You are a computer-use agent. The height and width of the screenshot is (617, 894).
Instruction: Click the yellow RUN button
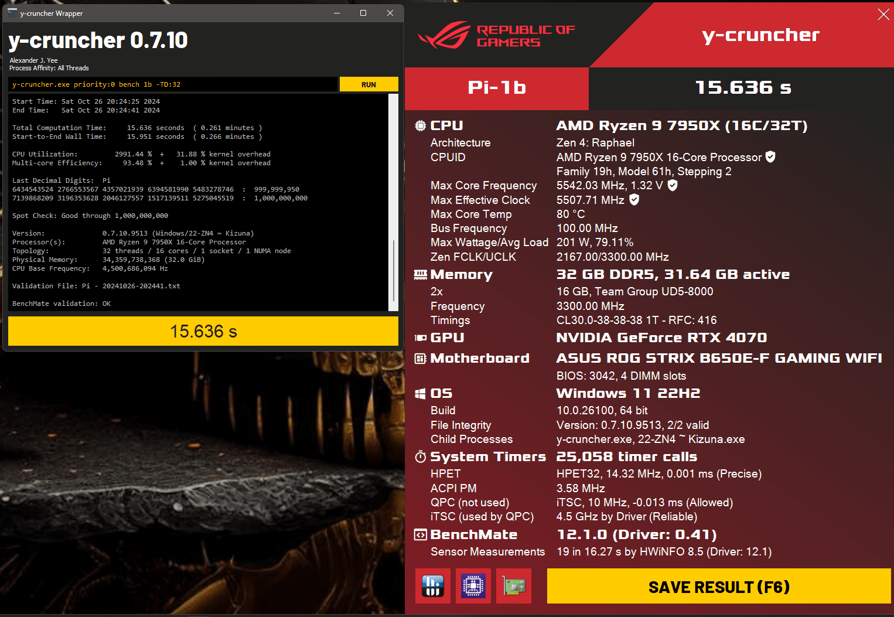tap(368, 84)
